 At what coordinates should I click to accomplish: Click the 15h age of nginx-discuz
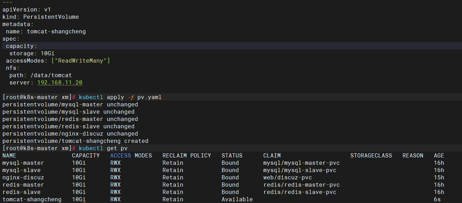point(439,178)
